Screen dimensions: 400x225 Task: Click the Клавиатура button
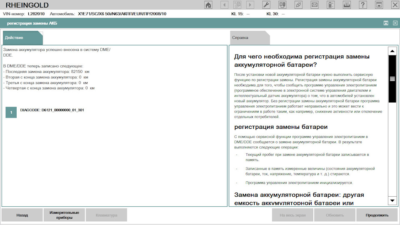pyautogui.click(x=106, y=215)
